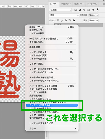Switch to the レイヤー tab
This screenshot has width=105, height=139.
[54, 4]
